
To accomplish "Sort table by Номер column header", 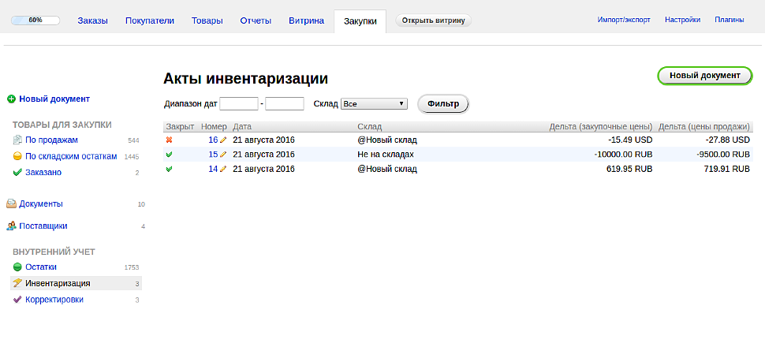I will 214,126.
